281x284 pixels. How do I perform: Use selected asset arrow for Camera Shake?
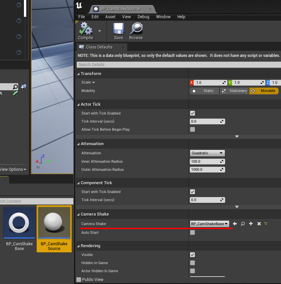(235, 224)
